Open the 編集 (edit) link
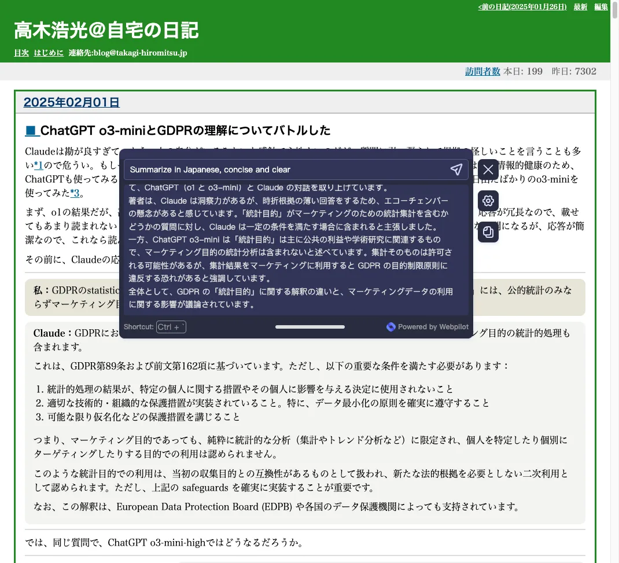This screenshot has height=563, width=619. coord(600,7)
